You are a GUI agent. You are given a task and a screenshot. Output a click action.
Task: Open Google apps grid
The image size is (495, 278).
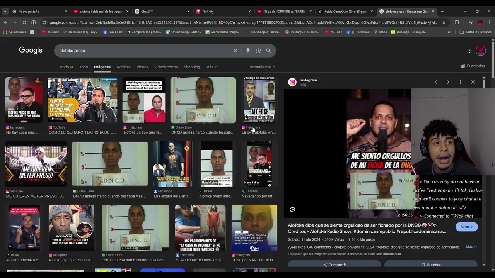469,51
